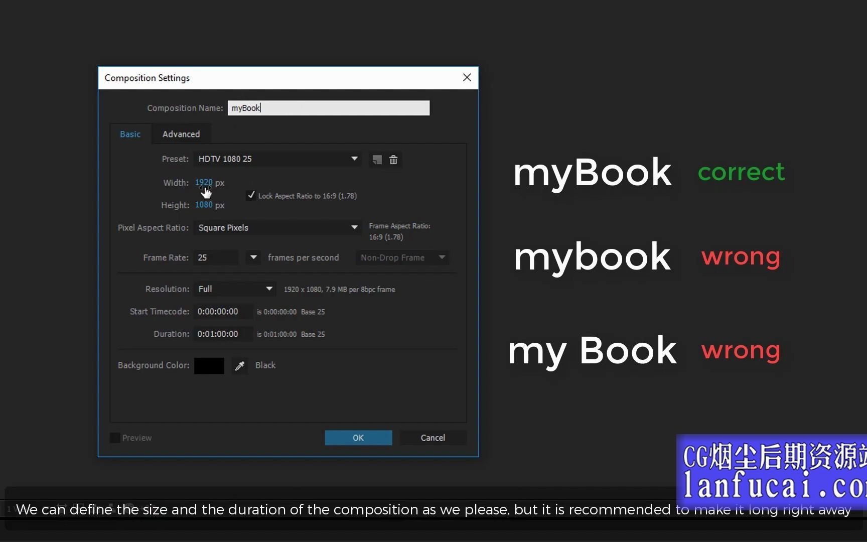Screen dimensions: 867x542
Task: Click the Cancel button
Action: [433, 438]
